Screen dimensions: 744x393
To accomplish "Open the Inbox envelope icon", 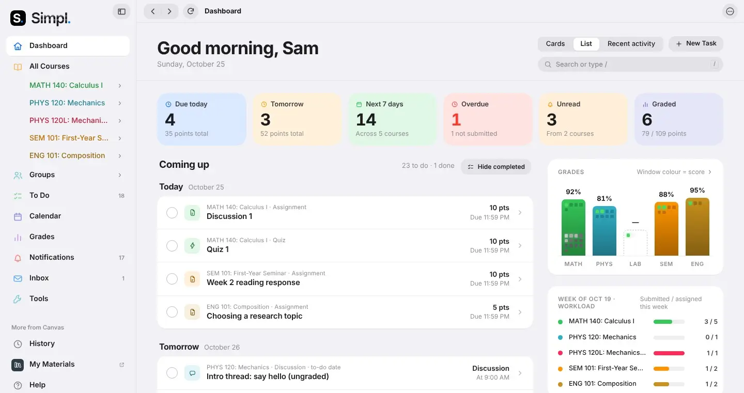I will [18, 278].
